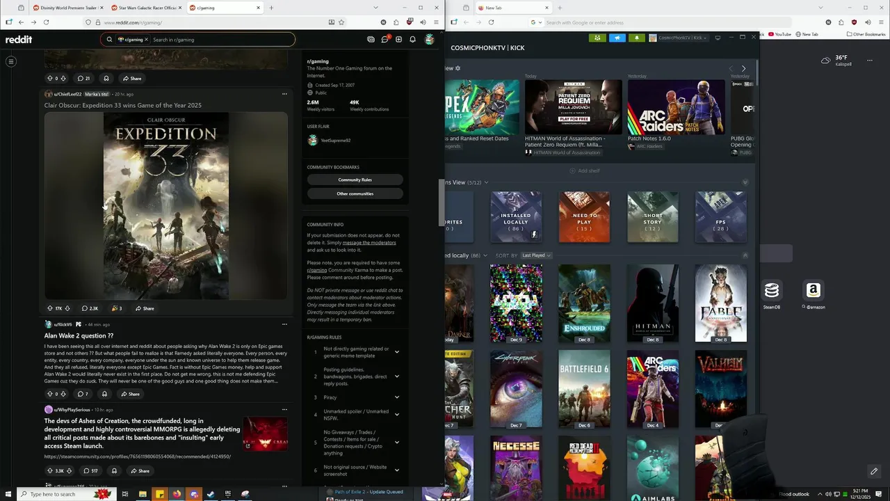Open more options for u/ChiefLeef22 post
Screen dimensions: 890x501
click(284, 94)
